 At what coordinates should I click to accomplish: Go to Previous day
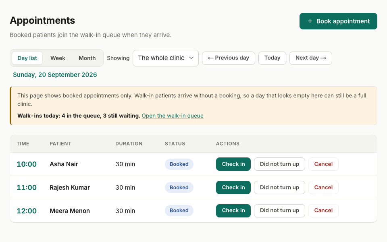tap(229, 58)
